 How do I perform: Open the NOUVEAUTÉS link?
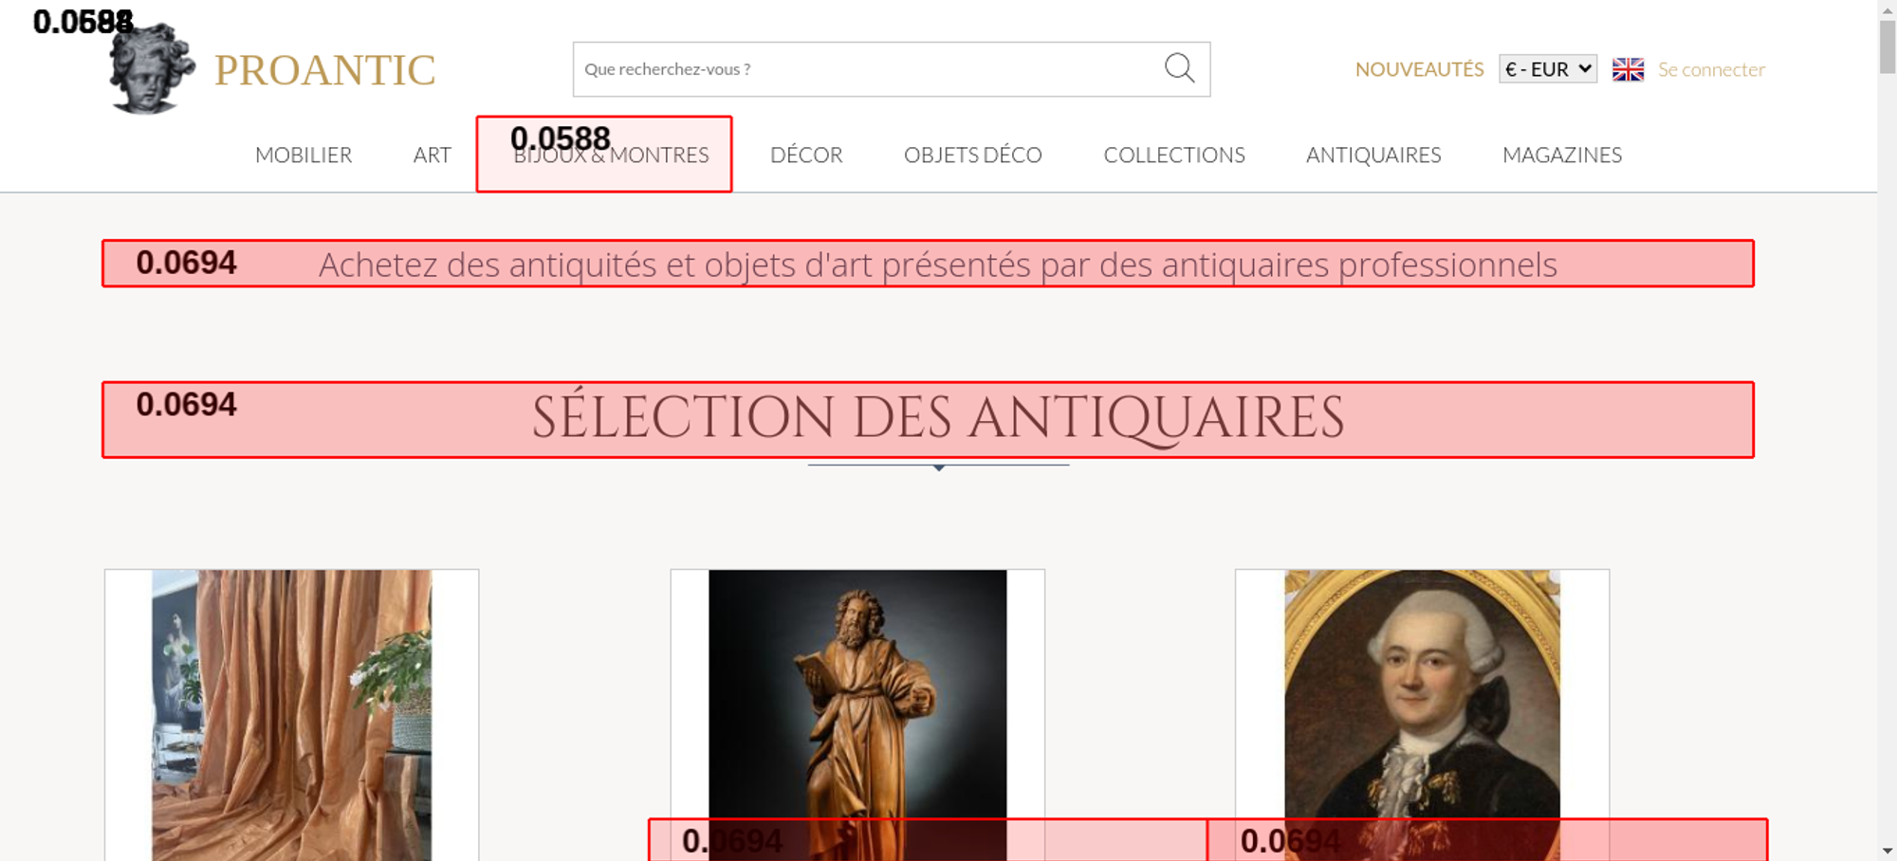[x=1419, y=69]
